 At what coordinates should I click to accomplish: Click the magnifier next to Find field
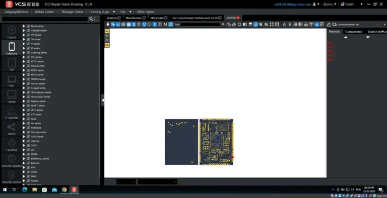[x=223, y=25]
